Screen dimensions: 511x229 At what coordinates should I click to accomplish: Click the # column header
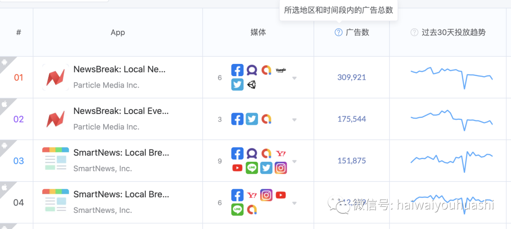pos(18,32)
